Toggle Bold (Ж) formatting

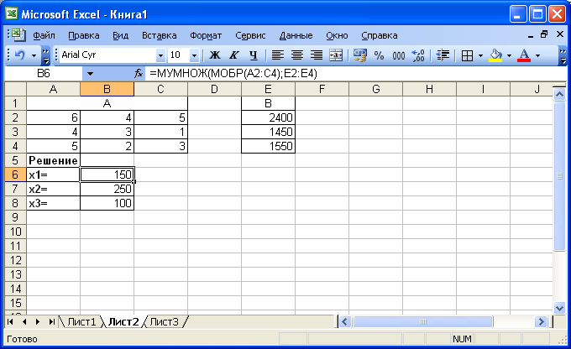[215, 55]
